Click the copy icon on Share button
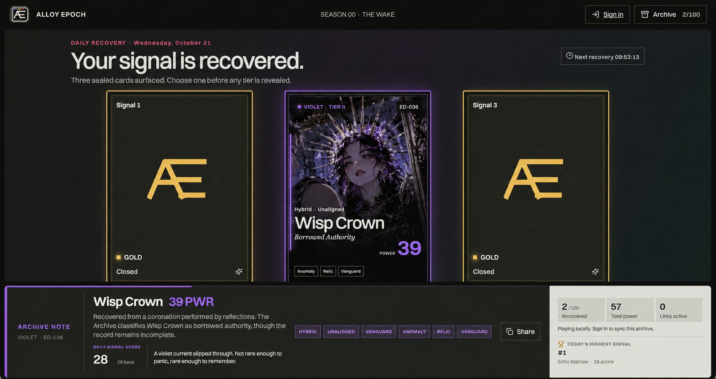The height and width of the screenshot is (379, 716). 509,331
